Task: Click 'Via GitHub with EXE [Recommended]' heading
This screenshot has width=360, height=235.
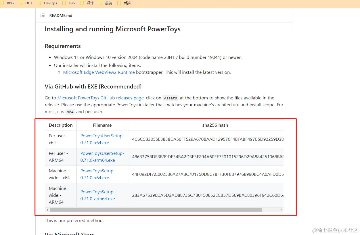Action: click(93, 86)
